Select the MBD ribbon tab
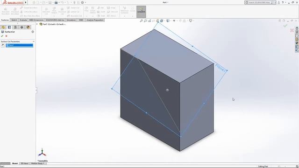 [81, 20]
